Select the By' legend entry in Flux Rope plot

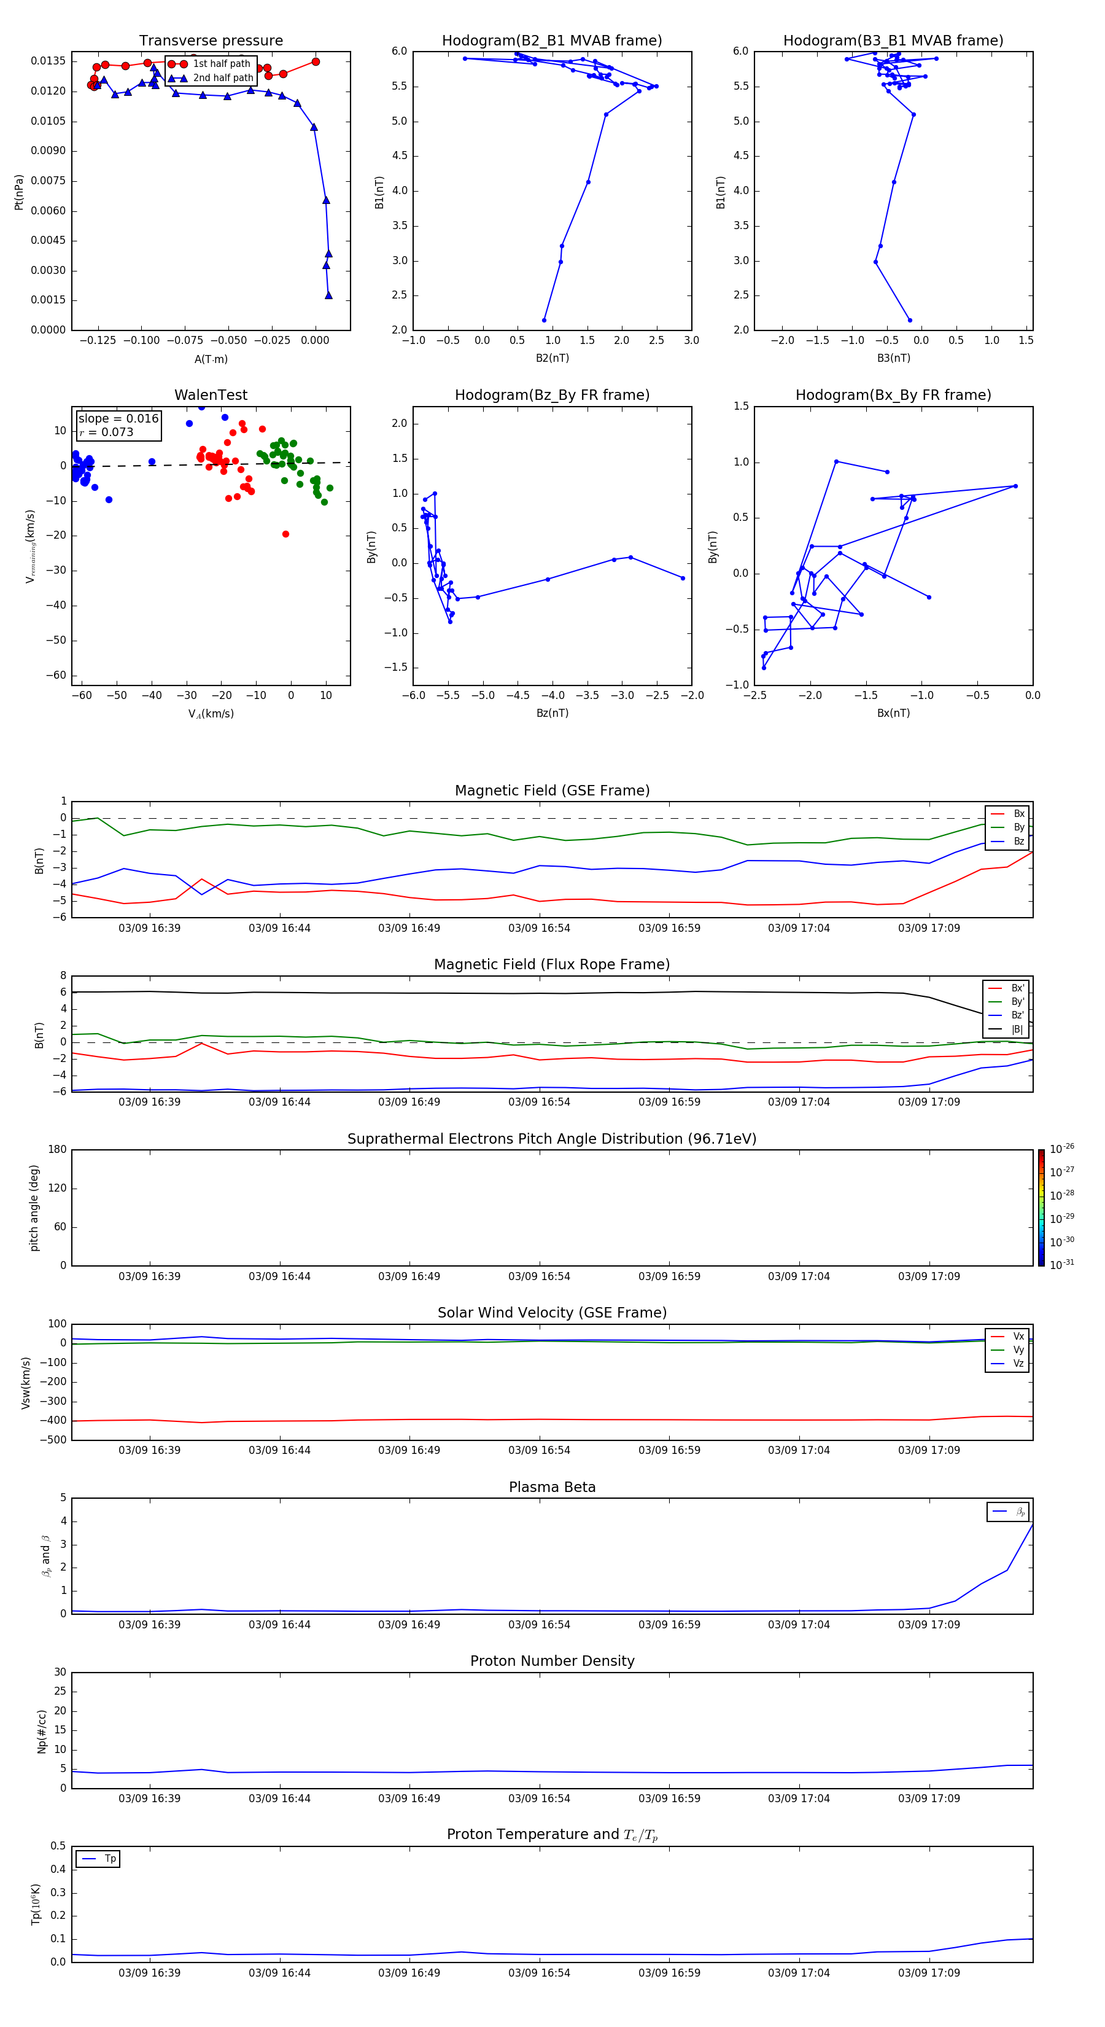(1006, 1002)
